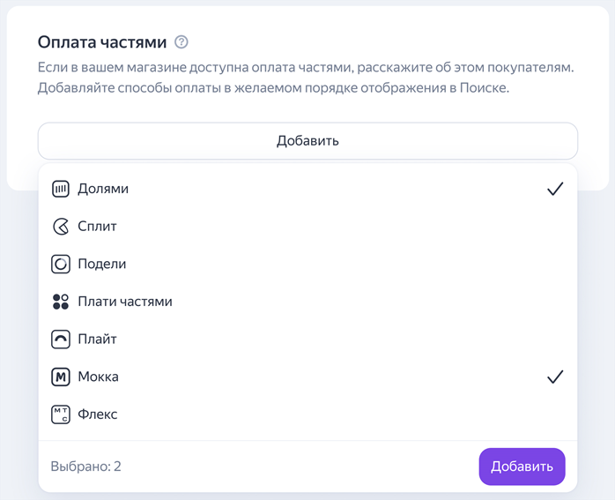Click the МТС Флекс icon
The height and width of the screenshot is (500, 615).
61,414
